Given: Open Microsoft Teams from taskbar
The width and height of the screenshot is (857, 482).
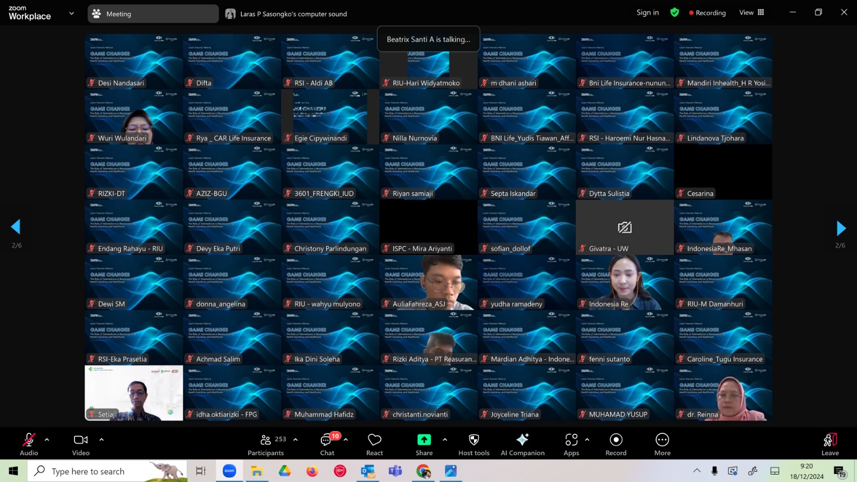Looking at the screenshot, I should pos(396,471).
